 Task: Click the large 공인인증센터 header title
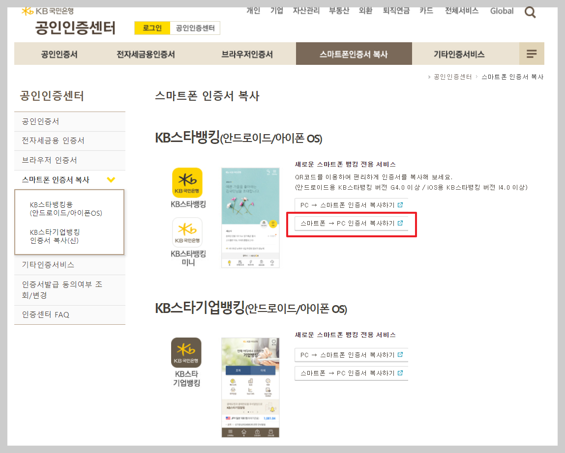click(75, 28)
